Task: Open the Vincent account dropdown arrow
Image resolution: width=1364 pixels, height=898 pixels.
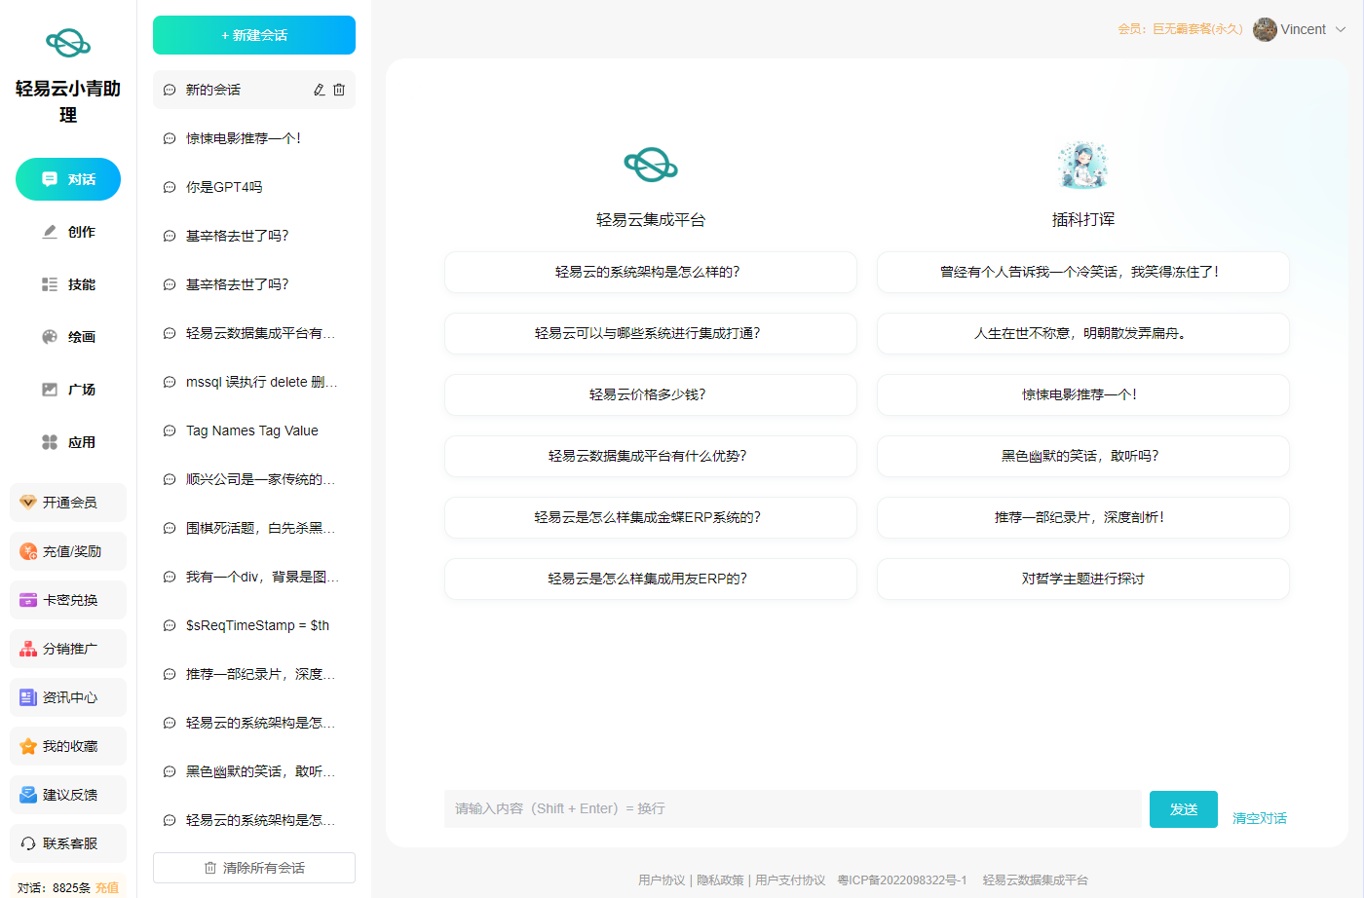Action: pyautogui.click(x=1341, y=29)
